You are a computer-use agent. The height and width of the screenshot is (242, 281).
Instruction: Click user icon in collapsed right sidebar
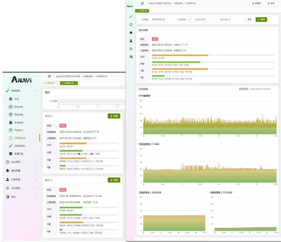point(131,41)
